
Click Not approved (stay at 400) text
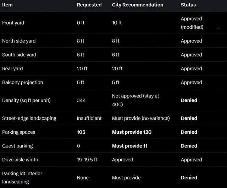pyautogui.click(x=135, y=100)
